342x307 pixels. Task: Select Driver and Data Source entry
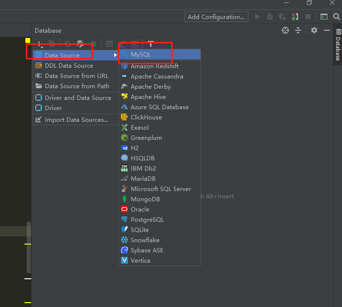[x=76, y=98]
